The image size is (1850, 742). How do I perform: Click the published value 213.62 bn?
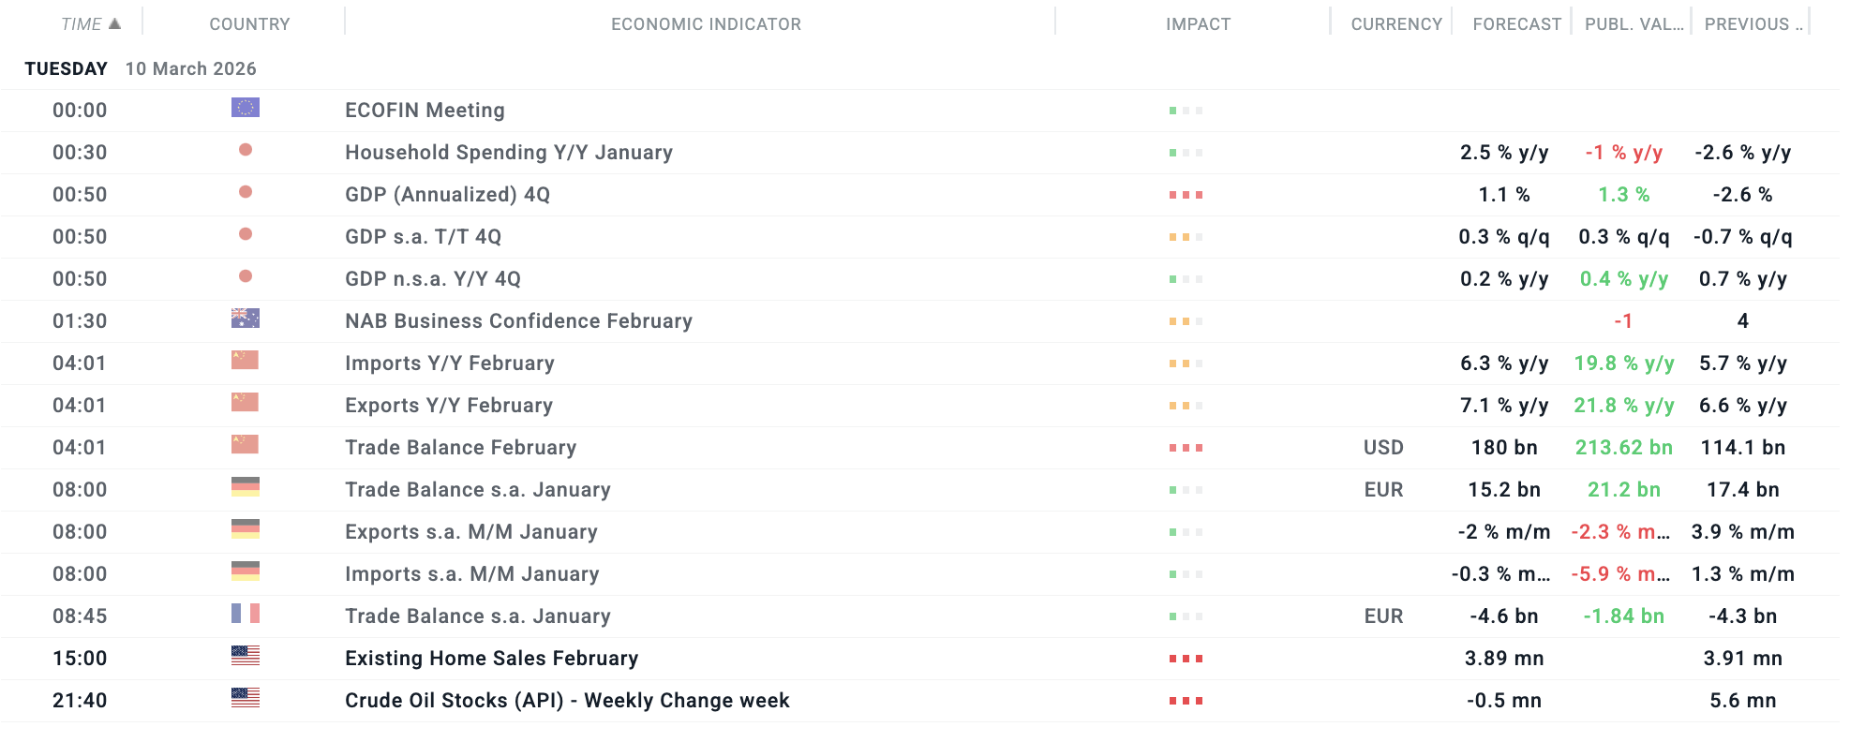pos(1623,448)
